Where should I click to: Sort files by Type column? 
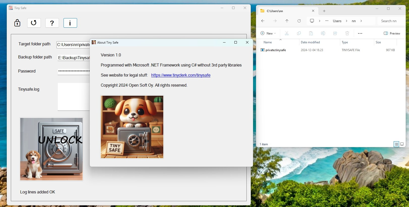[x=345, y=42]
